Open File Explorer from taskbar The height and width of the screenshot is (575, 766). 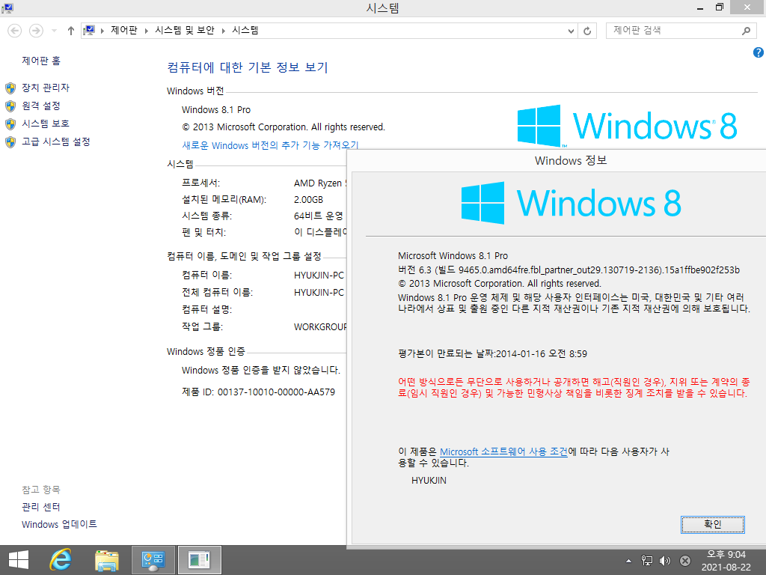106,560
